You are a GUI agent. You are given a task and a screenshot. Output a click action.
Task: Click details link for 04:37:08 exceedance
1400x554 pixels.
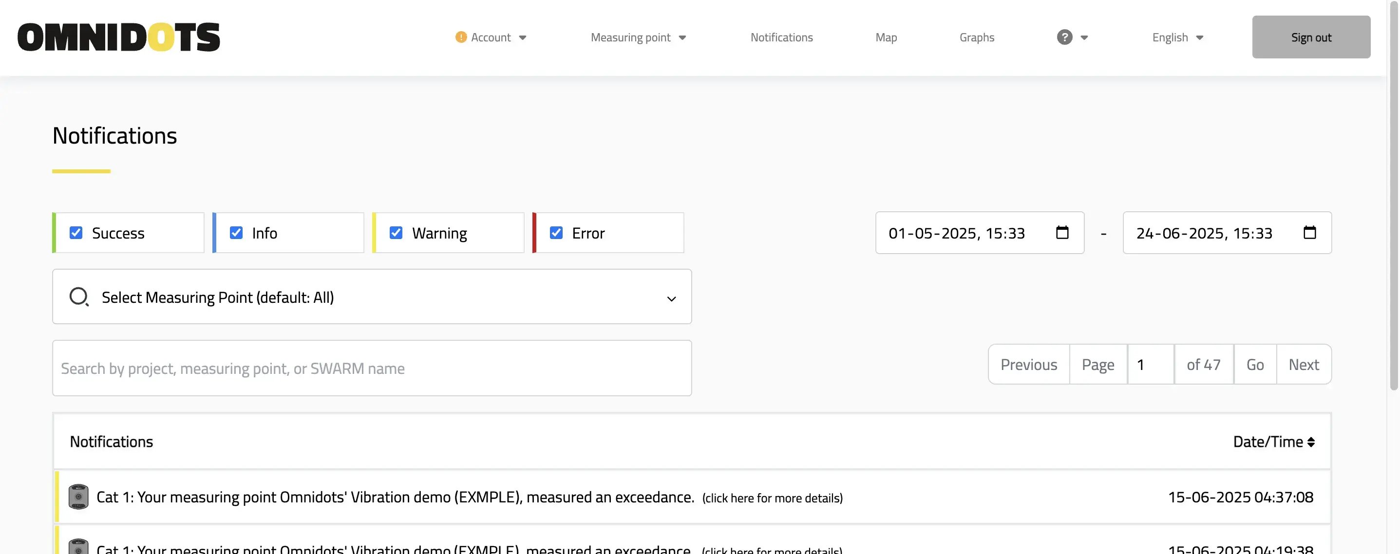[772, 498]
